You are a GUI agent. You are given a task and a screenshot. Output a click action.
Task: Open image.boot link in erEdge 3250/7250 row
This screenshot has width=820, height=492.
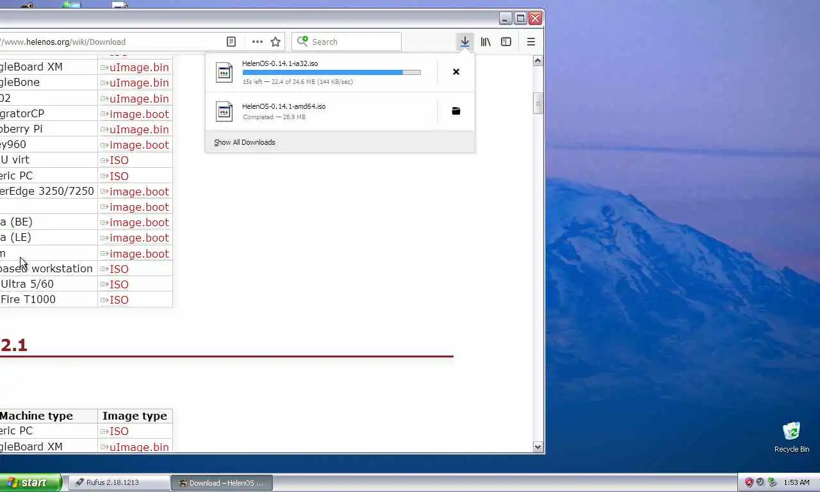(139, 192)
